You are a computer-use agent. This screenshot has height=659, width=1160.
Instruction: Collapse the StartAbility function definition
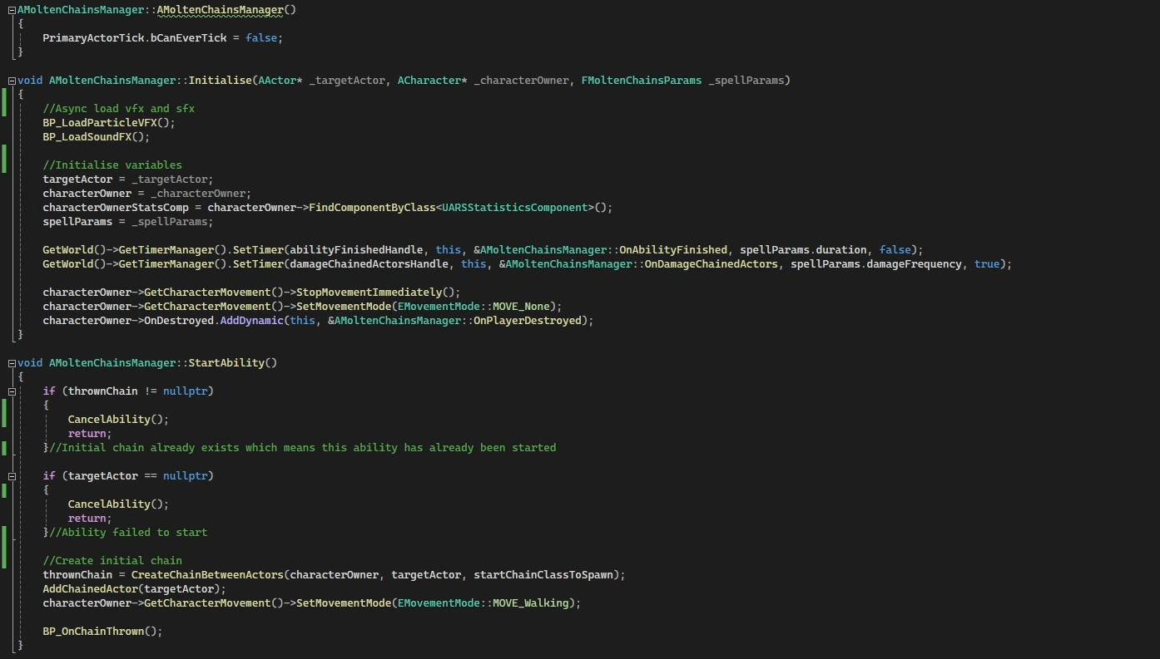click(x=12, y=363)
